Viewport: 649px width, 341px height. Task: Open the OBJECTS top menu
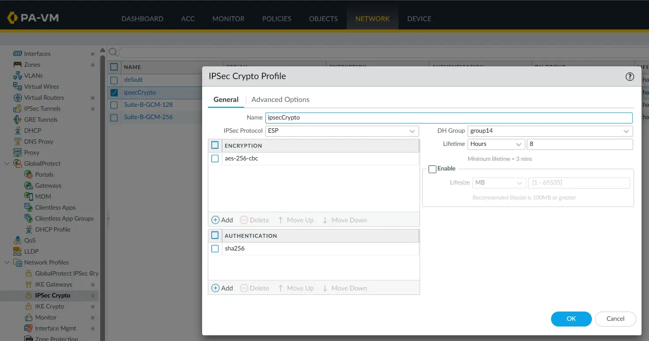click(x=323, y=18)
